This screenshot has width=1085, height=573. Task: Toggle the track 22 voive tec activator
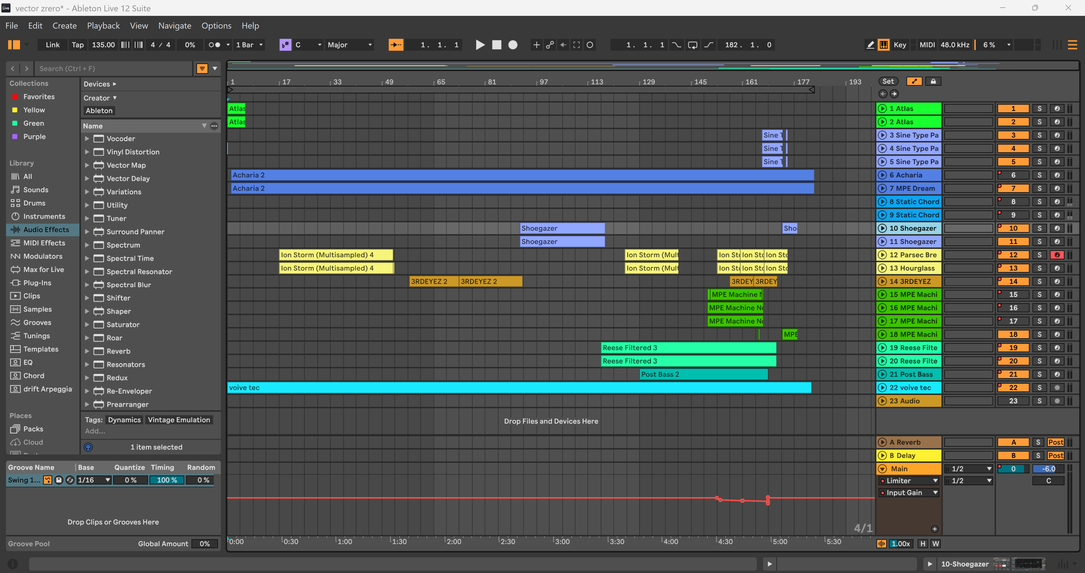tap(1013, 387)
